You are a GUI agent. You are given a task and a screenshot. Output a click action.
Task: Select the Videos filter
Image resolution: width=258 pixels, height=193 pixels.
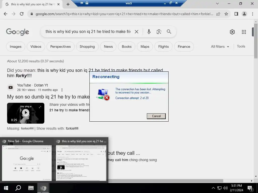click(36, 46)
